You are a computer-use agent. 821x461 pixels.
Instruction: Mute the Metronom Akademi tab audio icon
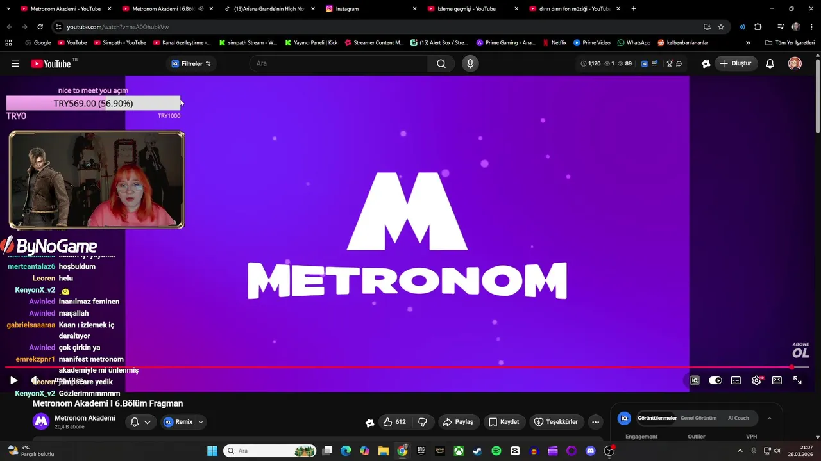[x=201, y=9]
